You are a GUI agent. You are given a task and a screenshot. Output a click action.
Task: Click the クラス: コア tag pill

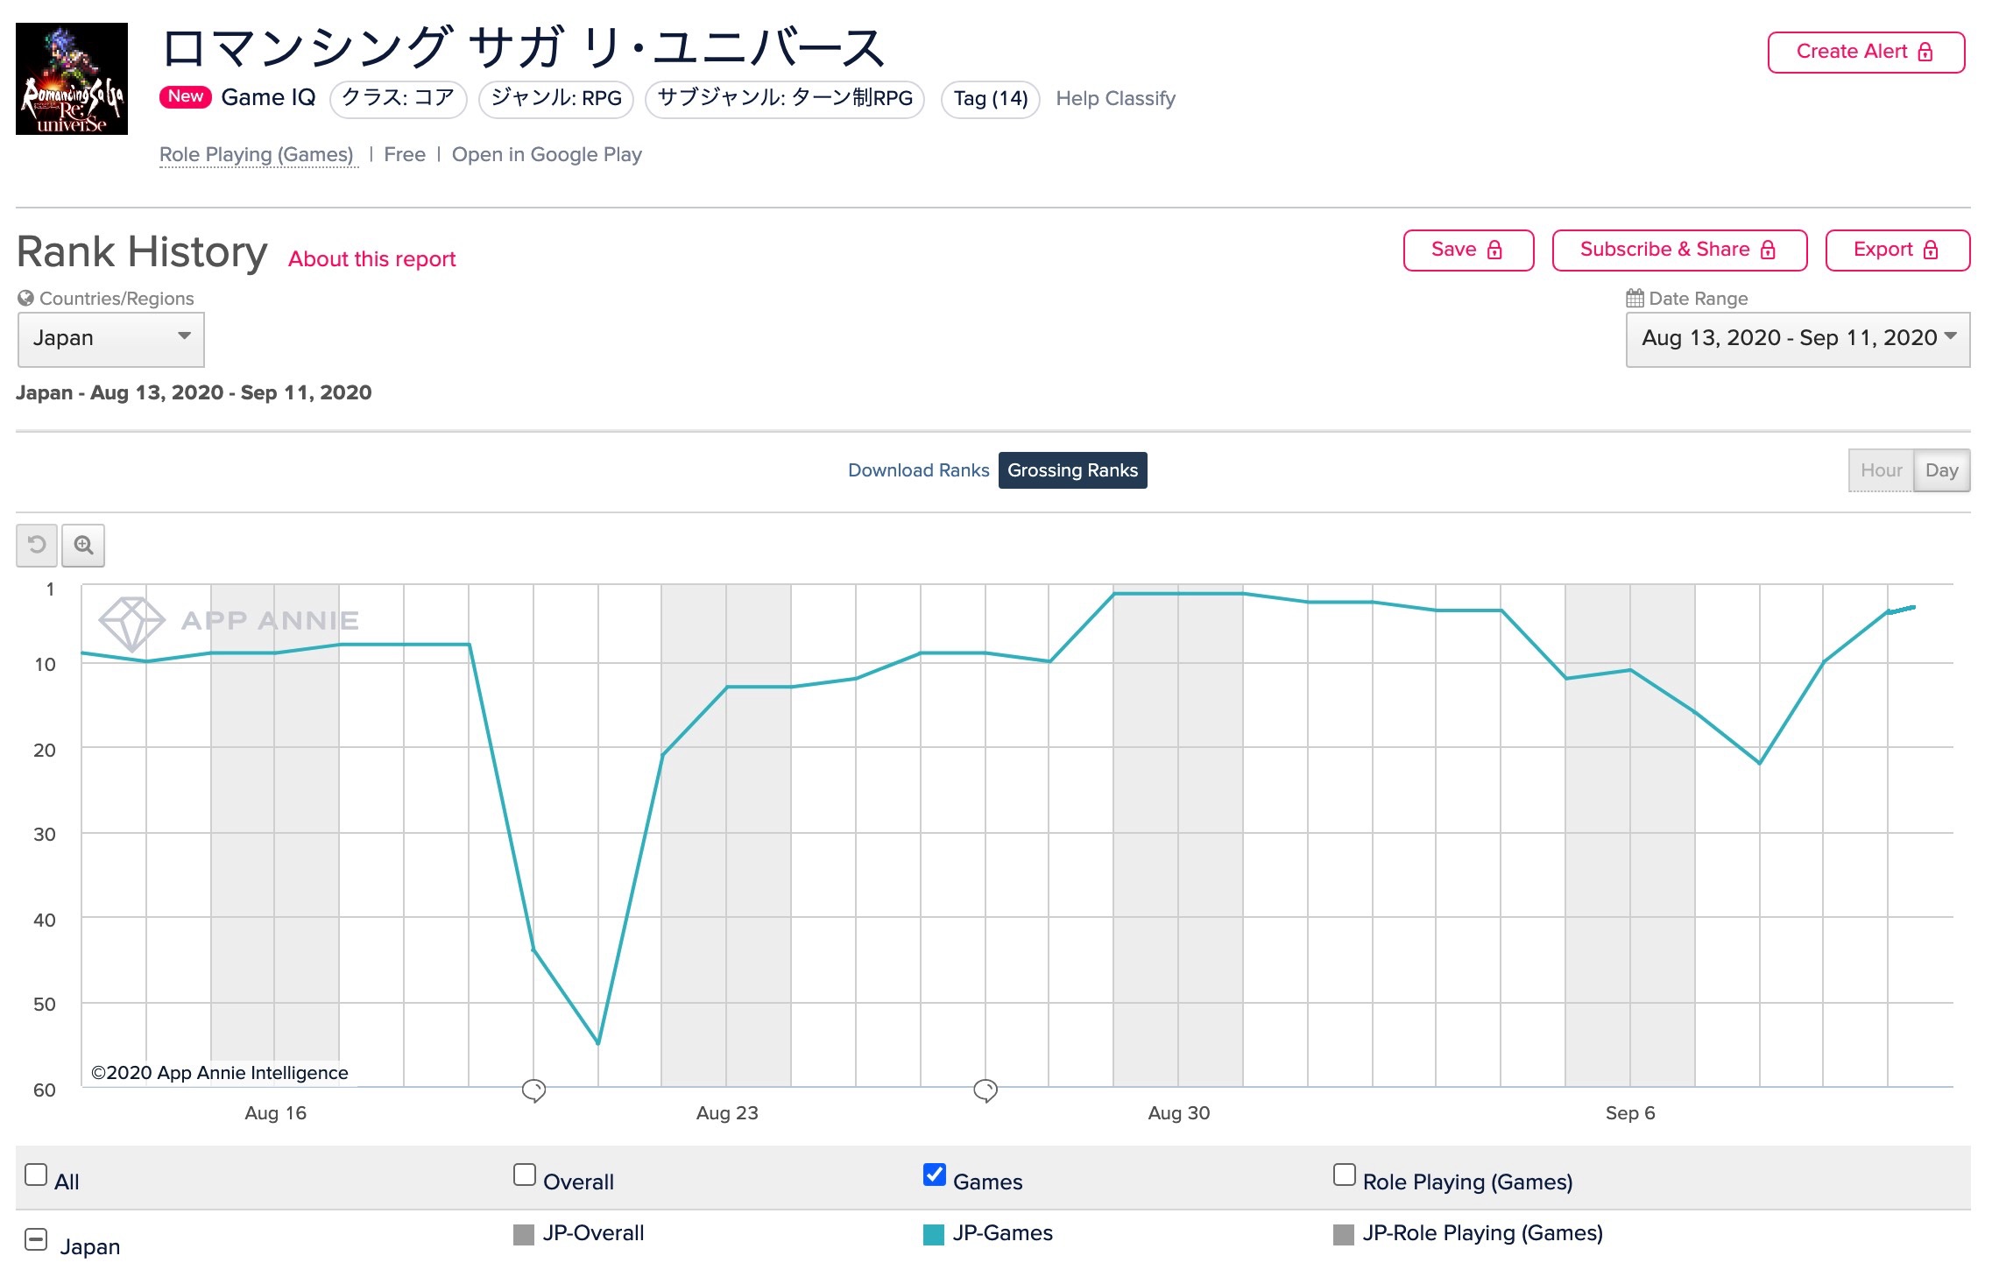(x=399, y=98)
